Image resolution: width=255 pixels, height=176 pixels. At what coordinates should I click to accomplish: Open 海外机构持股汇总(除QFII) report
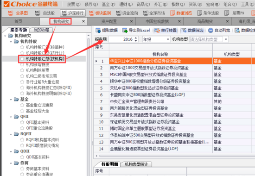49,88
